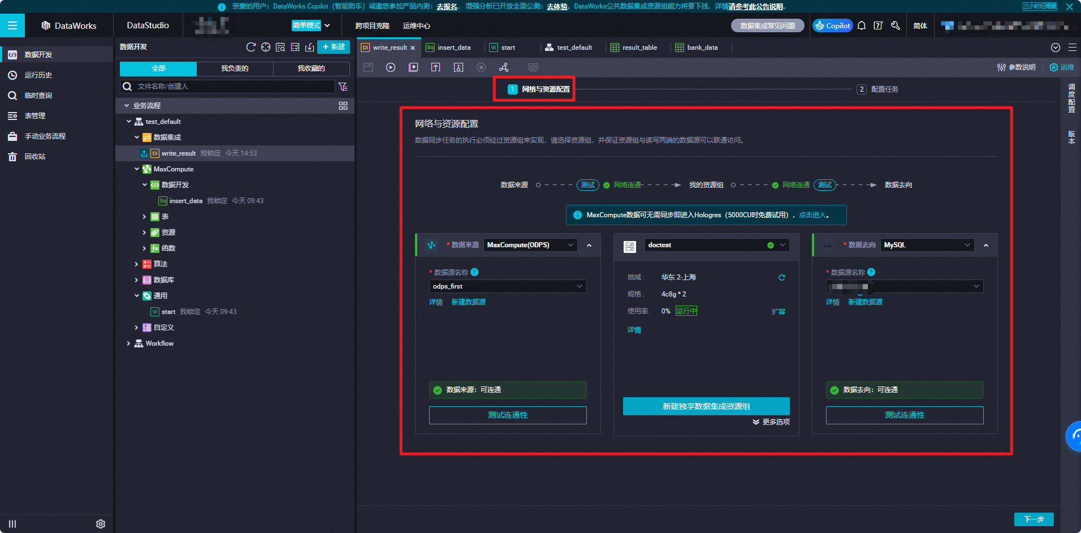The image size is (1081, 533).
Task: Click the DAG flow icon in toolbar
Action: coord(504,67)
